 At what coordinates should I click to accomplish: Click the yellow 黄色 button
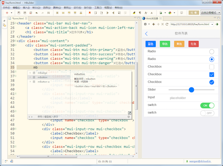[179, 44]
